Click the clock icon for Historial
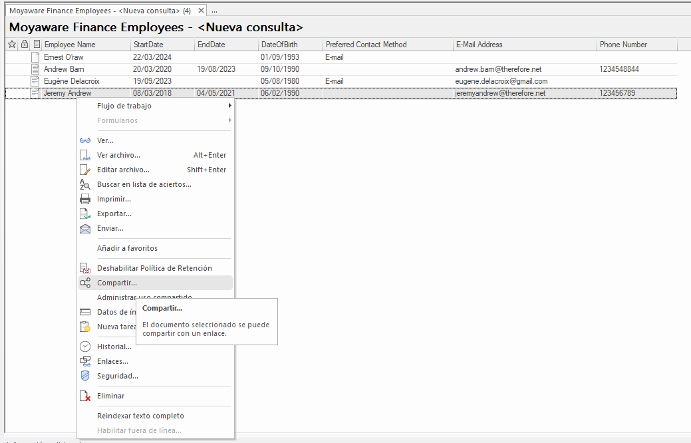 [85, 347]
